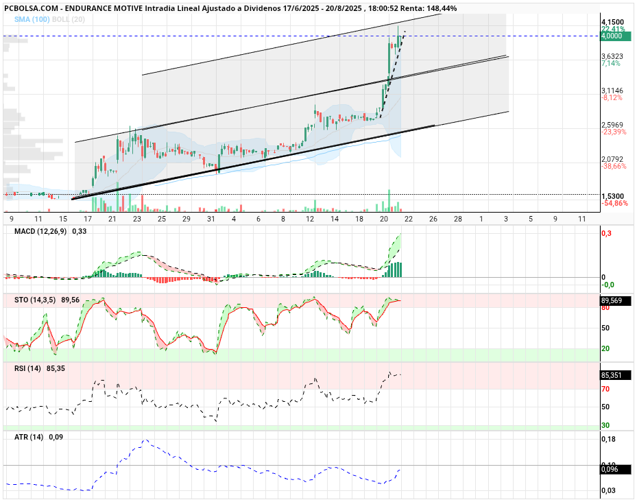Click the RSI (14) indicator label
This screenshot has height=502, width=637.
pyautogui.click(x=27, y=369)
